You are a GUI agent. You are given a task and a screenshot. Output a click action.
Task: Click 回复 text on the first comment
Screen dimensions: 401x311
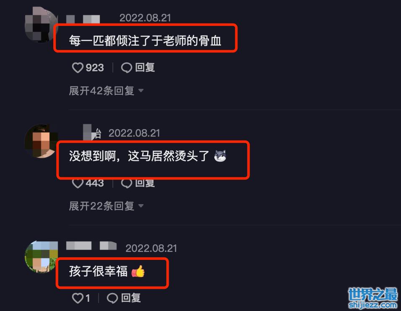145,68
